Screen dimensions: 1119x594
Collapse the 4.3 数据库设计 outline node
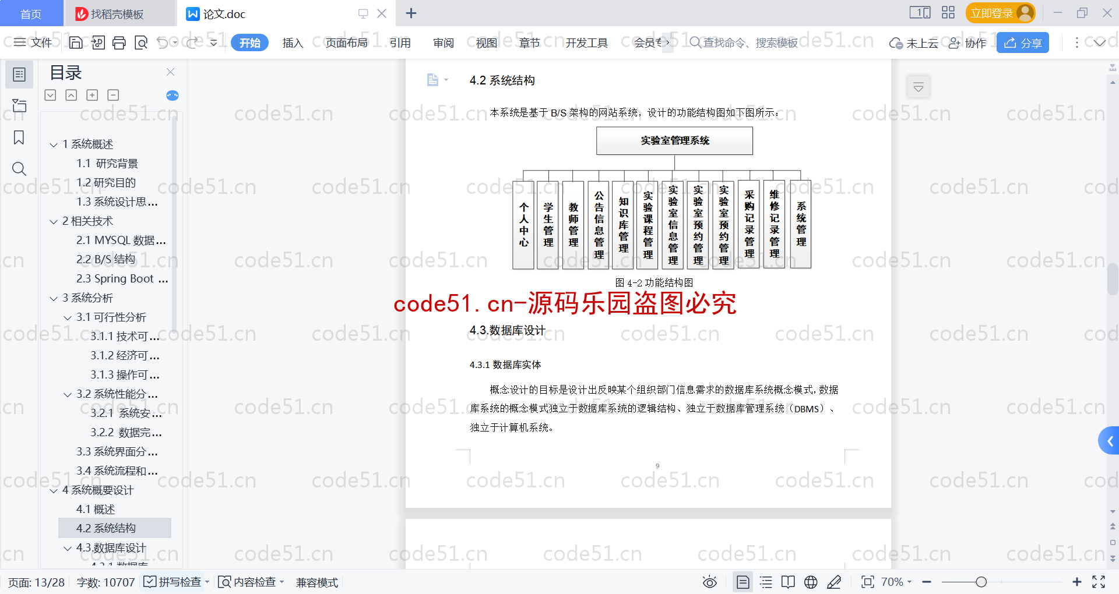point(68,548)
